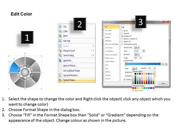Screen dimensions: 178x133
Task: Click the Send to Back icon
Action: click(60, 55)
